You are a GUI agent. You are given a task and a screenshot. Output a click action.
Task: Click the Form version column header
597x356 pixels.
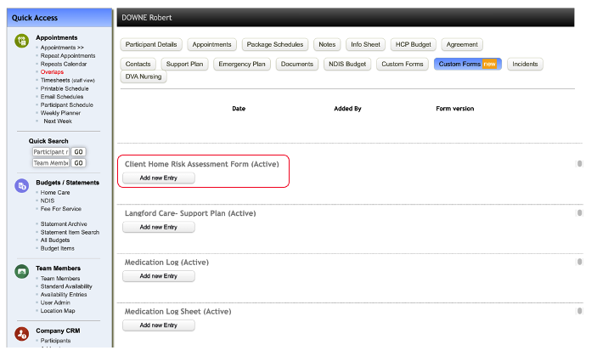(x=455, y=109)
